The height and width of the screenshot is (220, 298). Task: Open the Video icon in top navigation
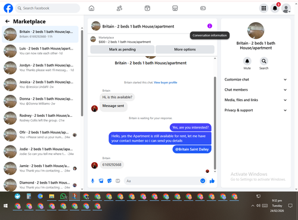pos(147,8)
